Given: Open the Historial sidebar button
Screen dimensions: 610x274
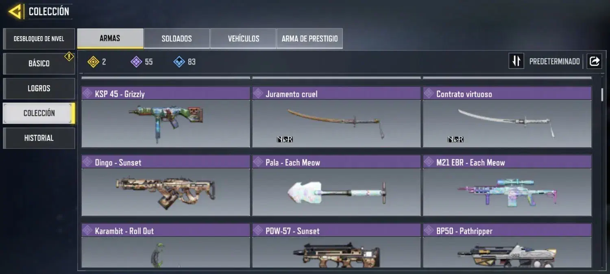Looking at the screenshot, I should [39, 138].
